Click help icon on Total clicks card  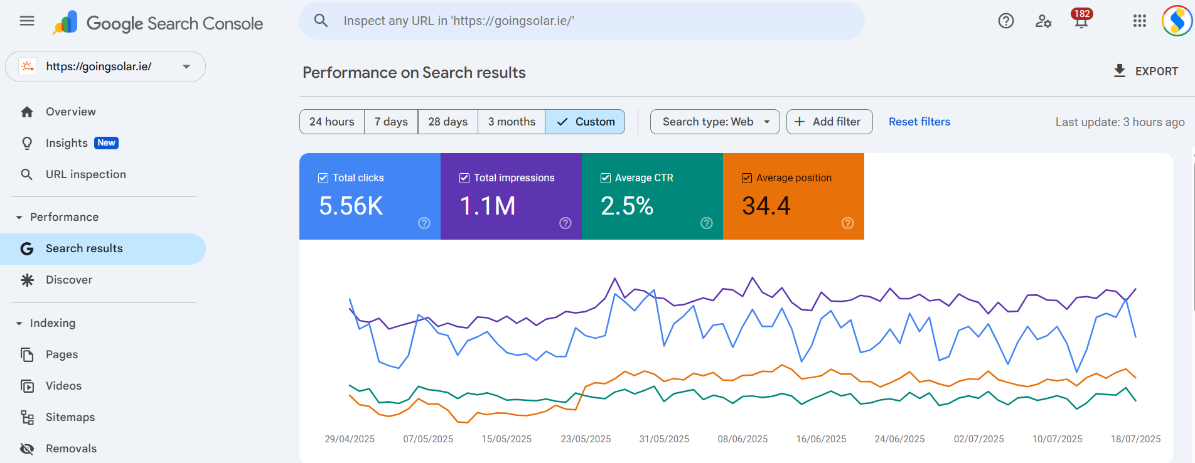[x=424, y=223]
